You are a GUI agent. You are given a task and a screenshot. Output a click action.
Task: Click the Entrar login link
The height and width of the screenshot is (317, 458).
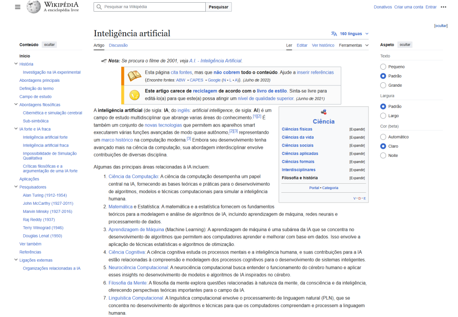[x=431, y=7]
